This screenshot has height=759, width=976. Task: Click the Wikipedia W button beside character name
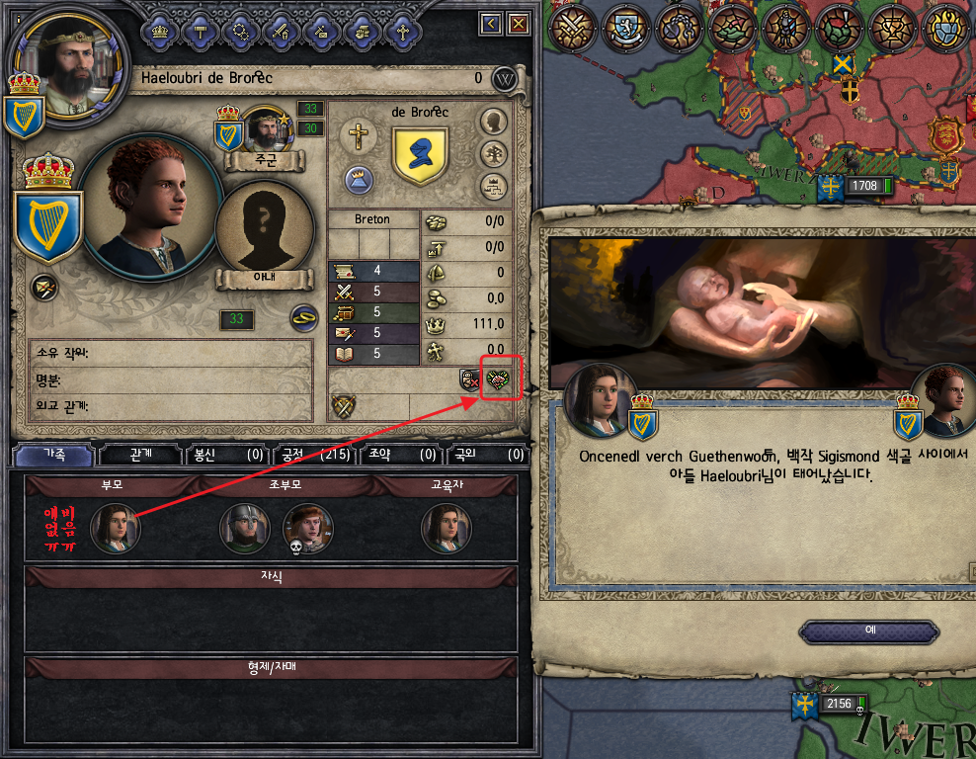(504, 79)
